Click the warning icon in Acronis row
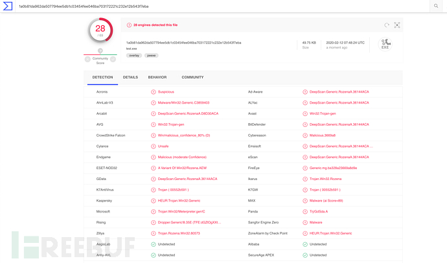The width and height of the screenshot is (447, 263). click(x=154, y=92)
